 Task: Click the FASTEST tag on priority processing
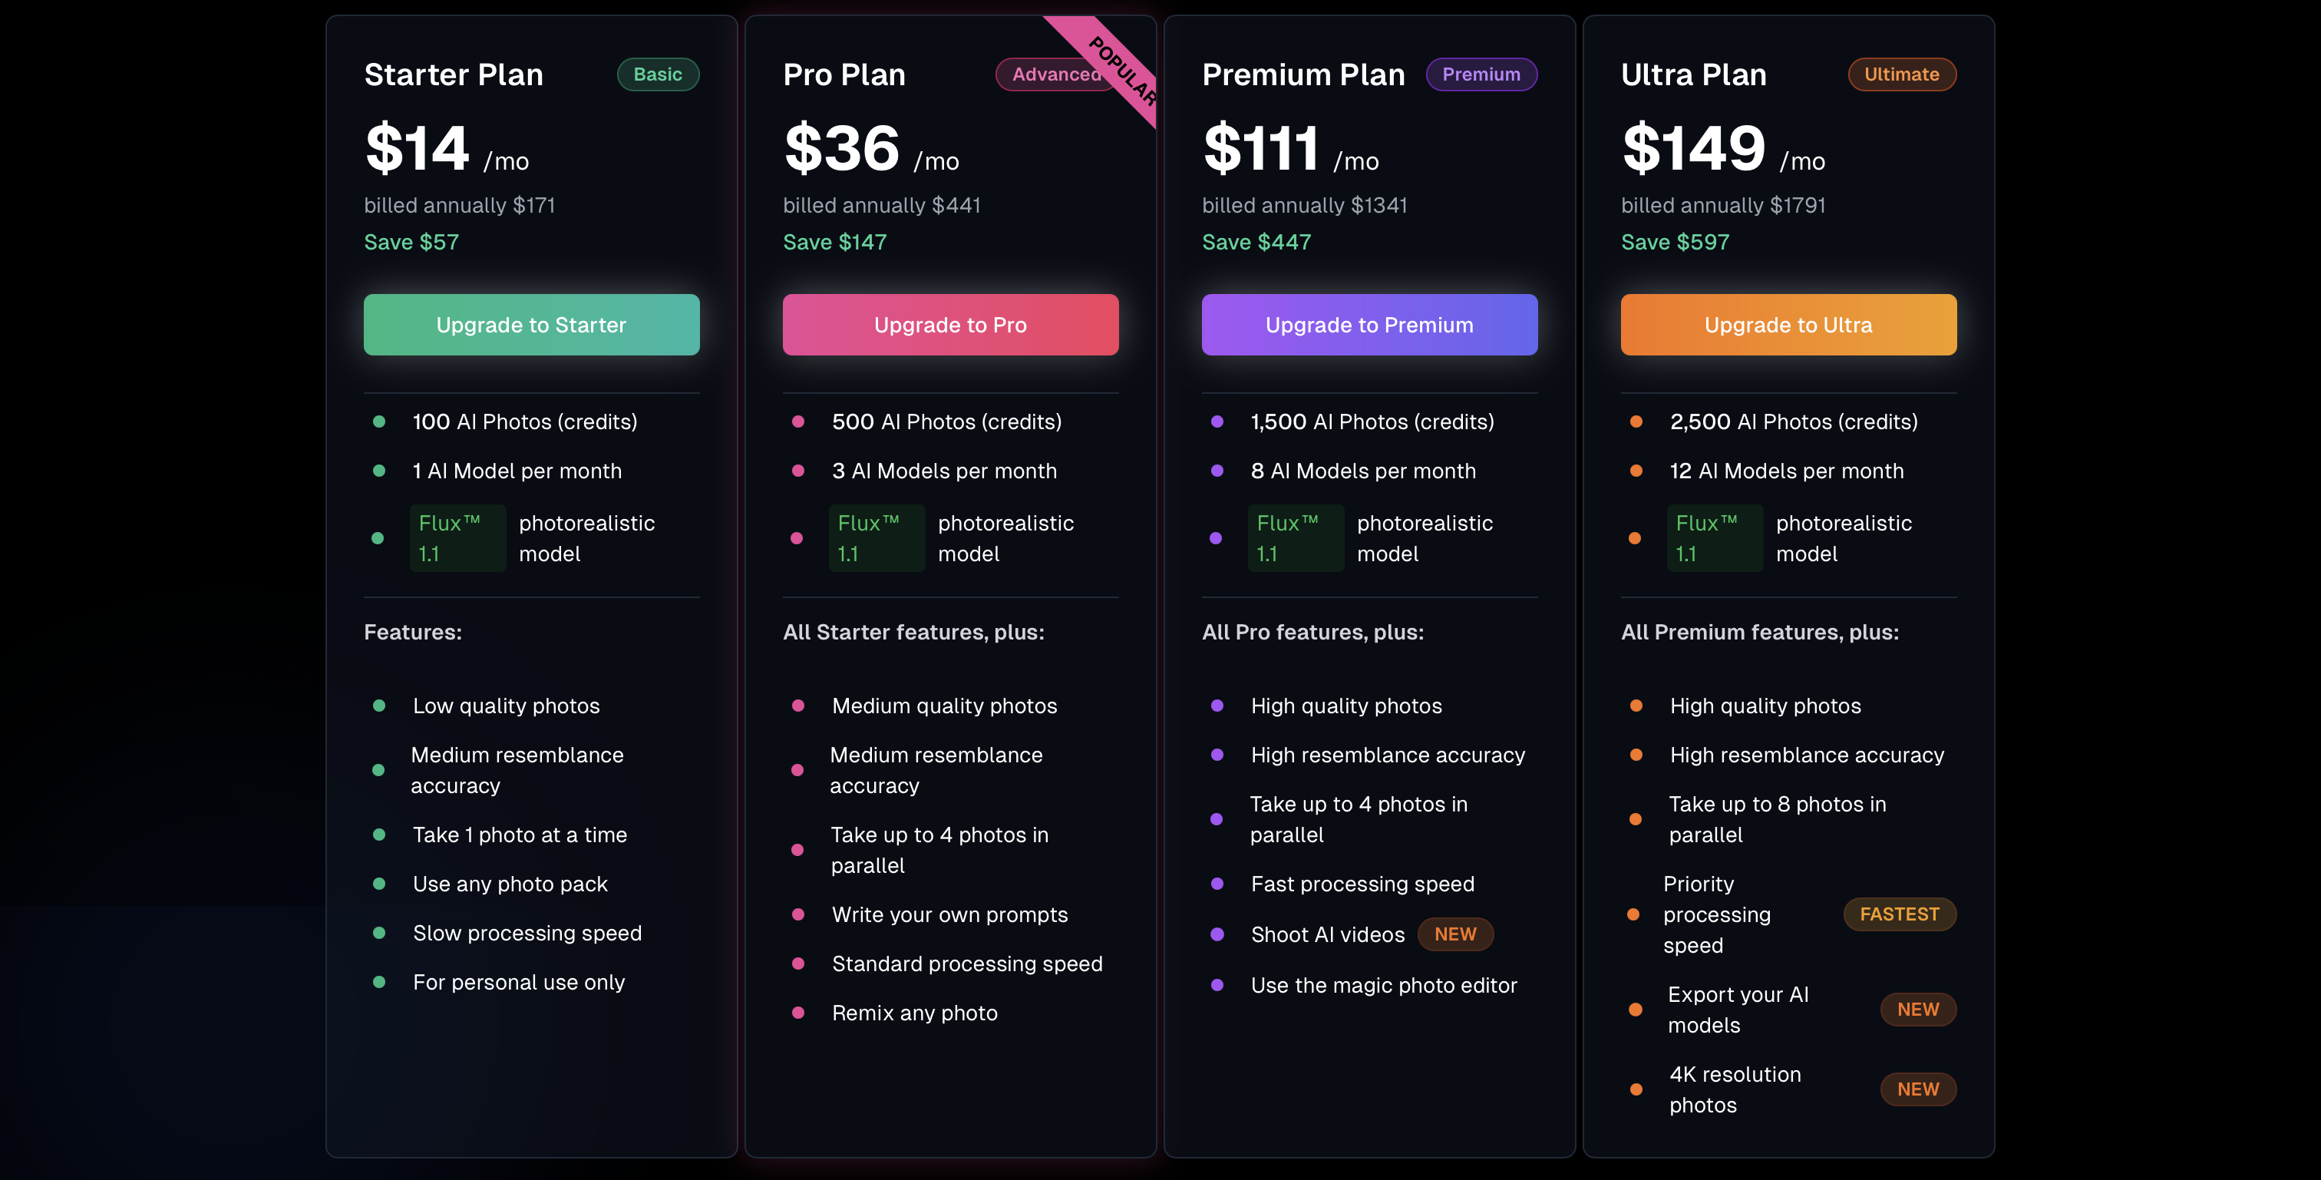(1898, 914)
